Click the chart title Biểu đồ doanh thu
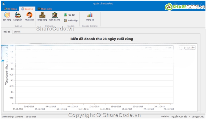The height and width of the screenshot is (121, 208). coord(102,39)
